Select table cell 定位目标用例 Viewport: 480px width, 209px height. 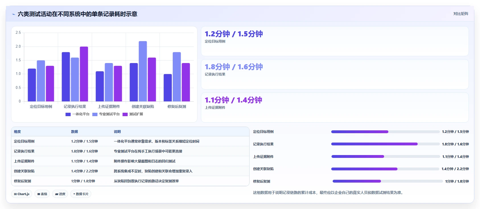click(x=24, y=141)
